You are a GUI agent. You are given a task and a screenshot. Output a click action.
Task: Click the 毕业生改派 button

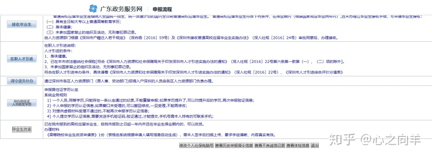22,129
